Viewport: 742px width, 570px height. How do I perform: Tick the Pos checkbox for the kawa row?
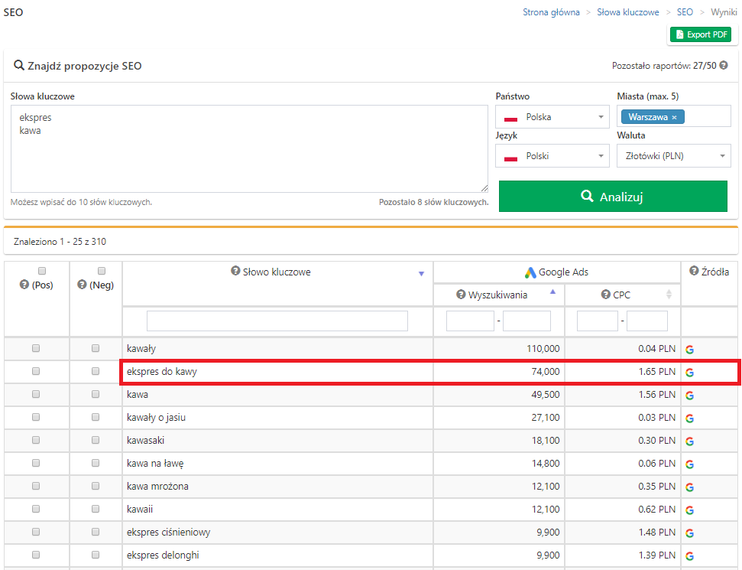[36, 395]
